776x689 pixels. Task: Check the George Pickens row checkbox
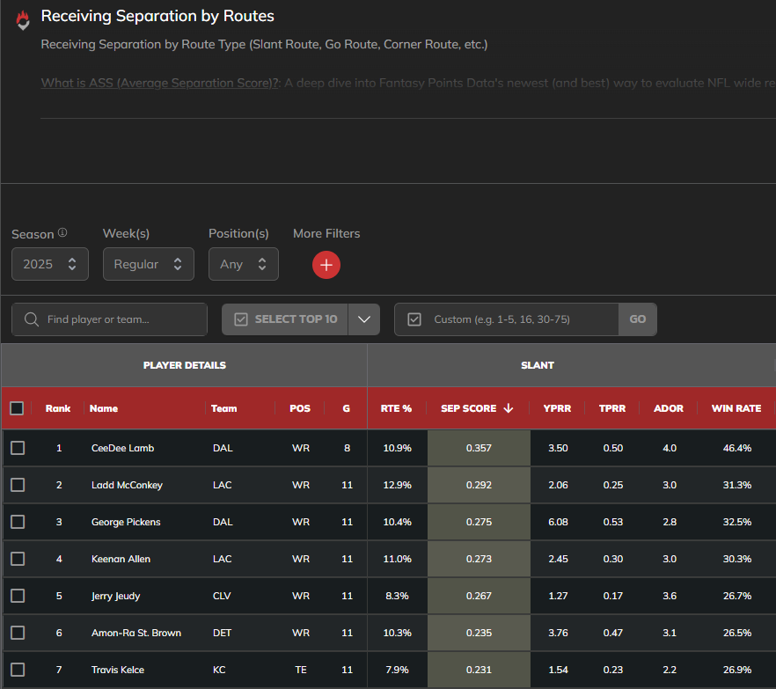point(18,522)
